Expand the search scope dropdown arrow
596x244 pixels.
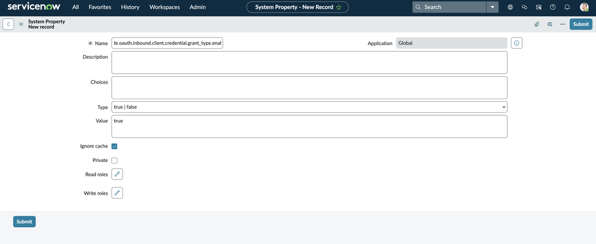[492, 7]
